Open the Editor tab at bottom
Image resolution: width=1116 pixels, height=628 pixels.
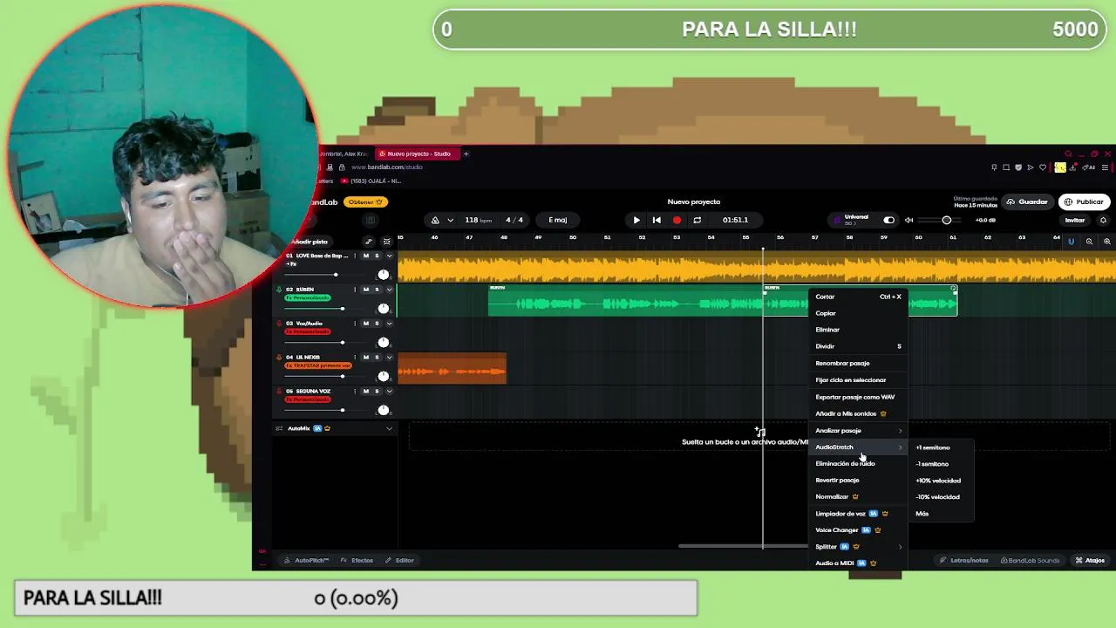[400, 560]
